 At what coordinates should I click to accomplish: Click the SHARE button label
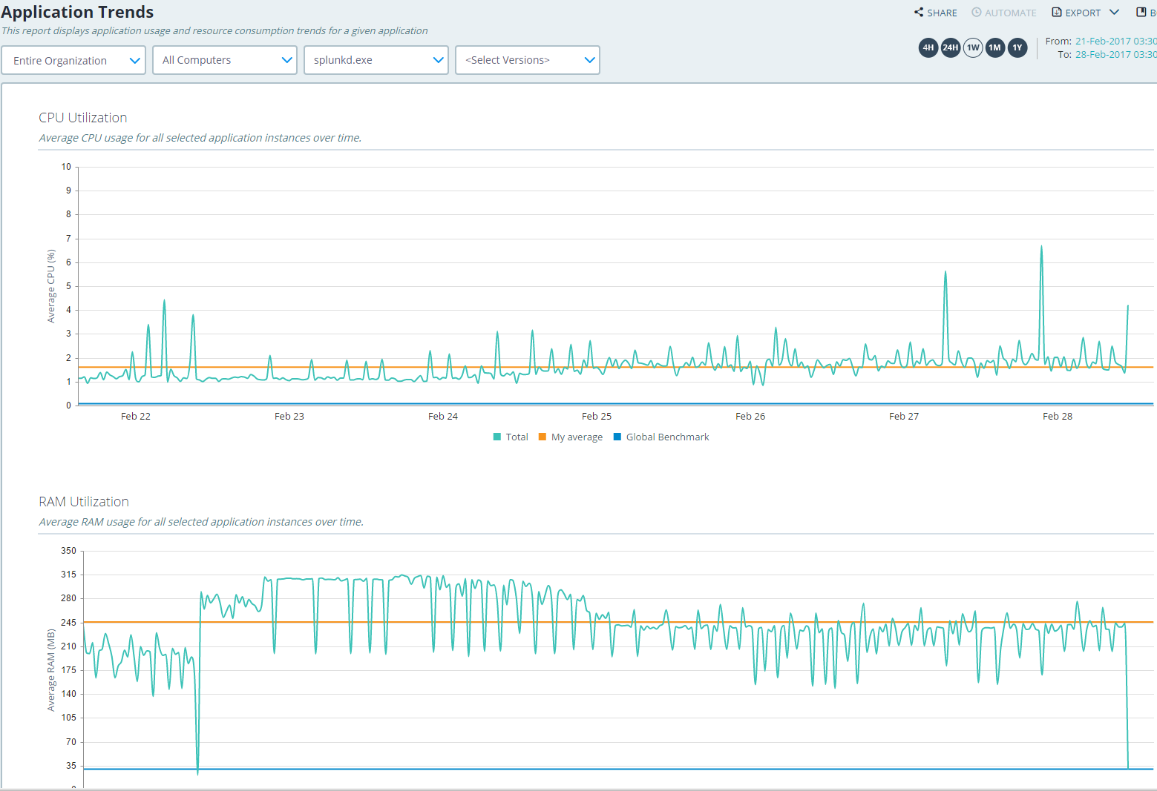tap(942, 13)
